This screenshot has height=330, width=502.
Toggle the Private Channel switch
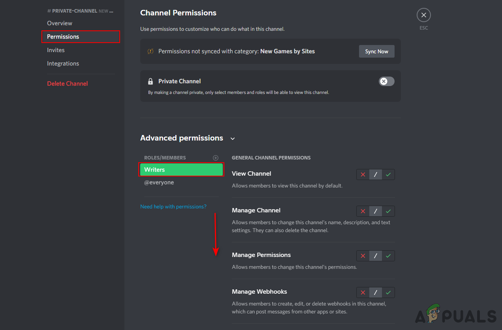[x=386, y=81]
